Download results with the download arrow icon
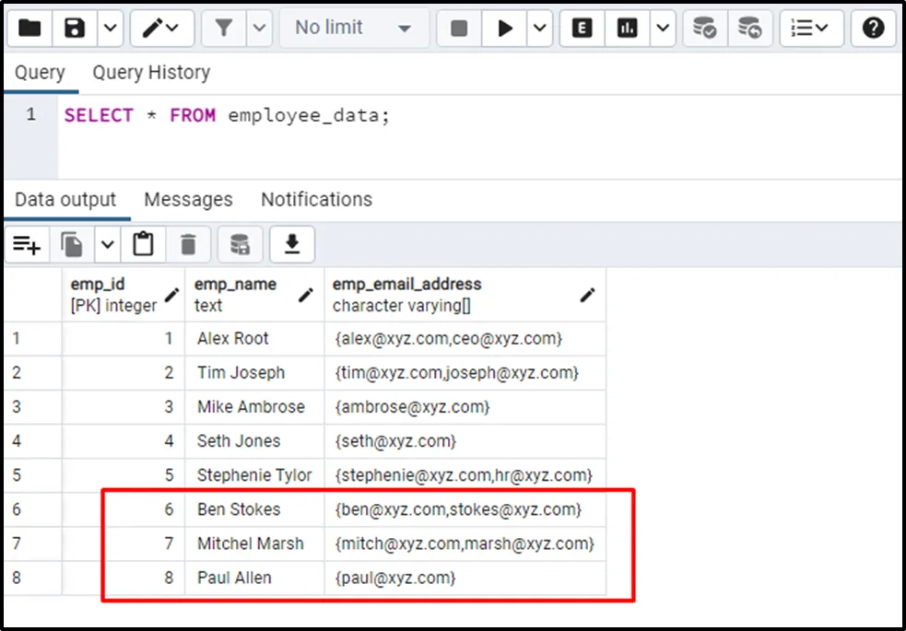 292,244
